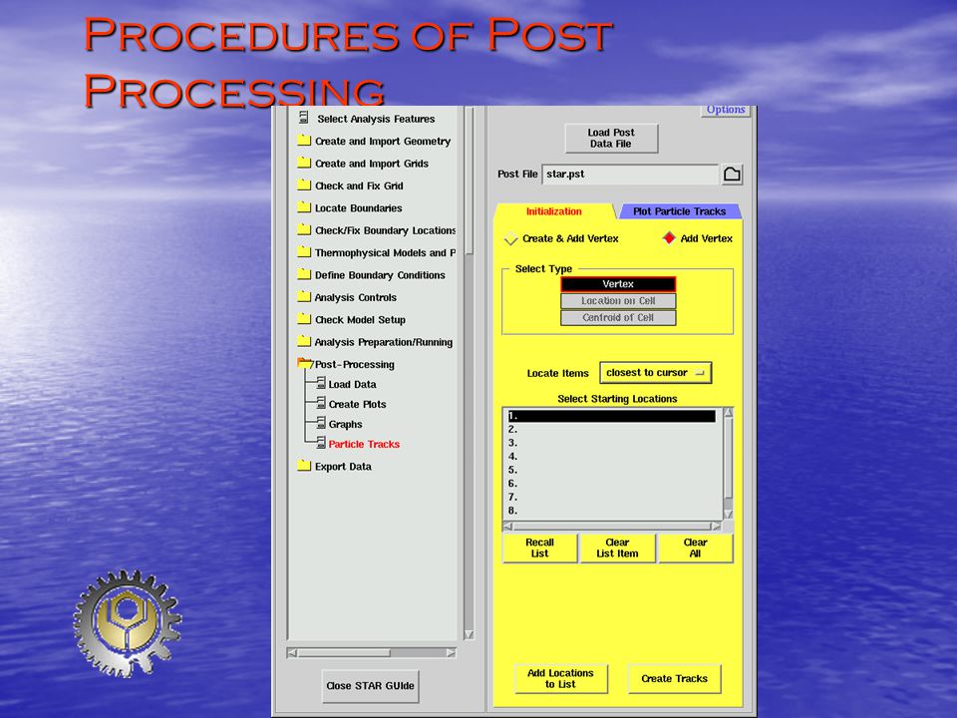957x718 pixels.
Task: Choose Vertex as selection type
Action: [x=618, y=284]
